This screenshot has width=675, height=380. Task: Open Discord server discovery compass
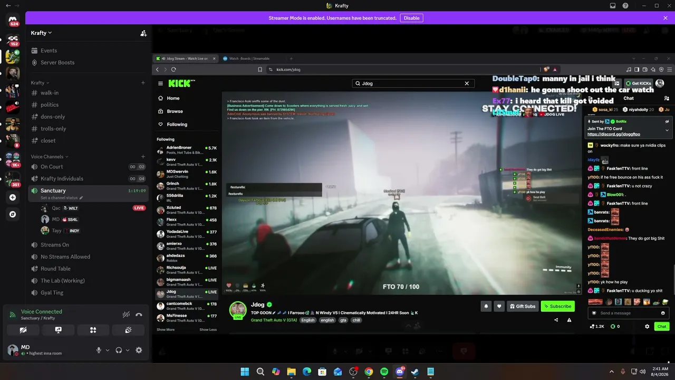(13, 214)
